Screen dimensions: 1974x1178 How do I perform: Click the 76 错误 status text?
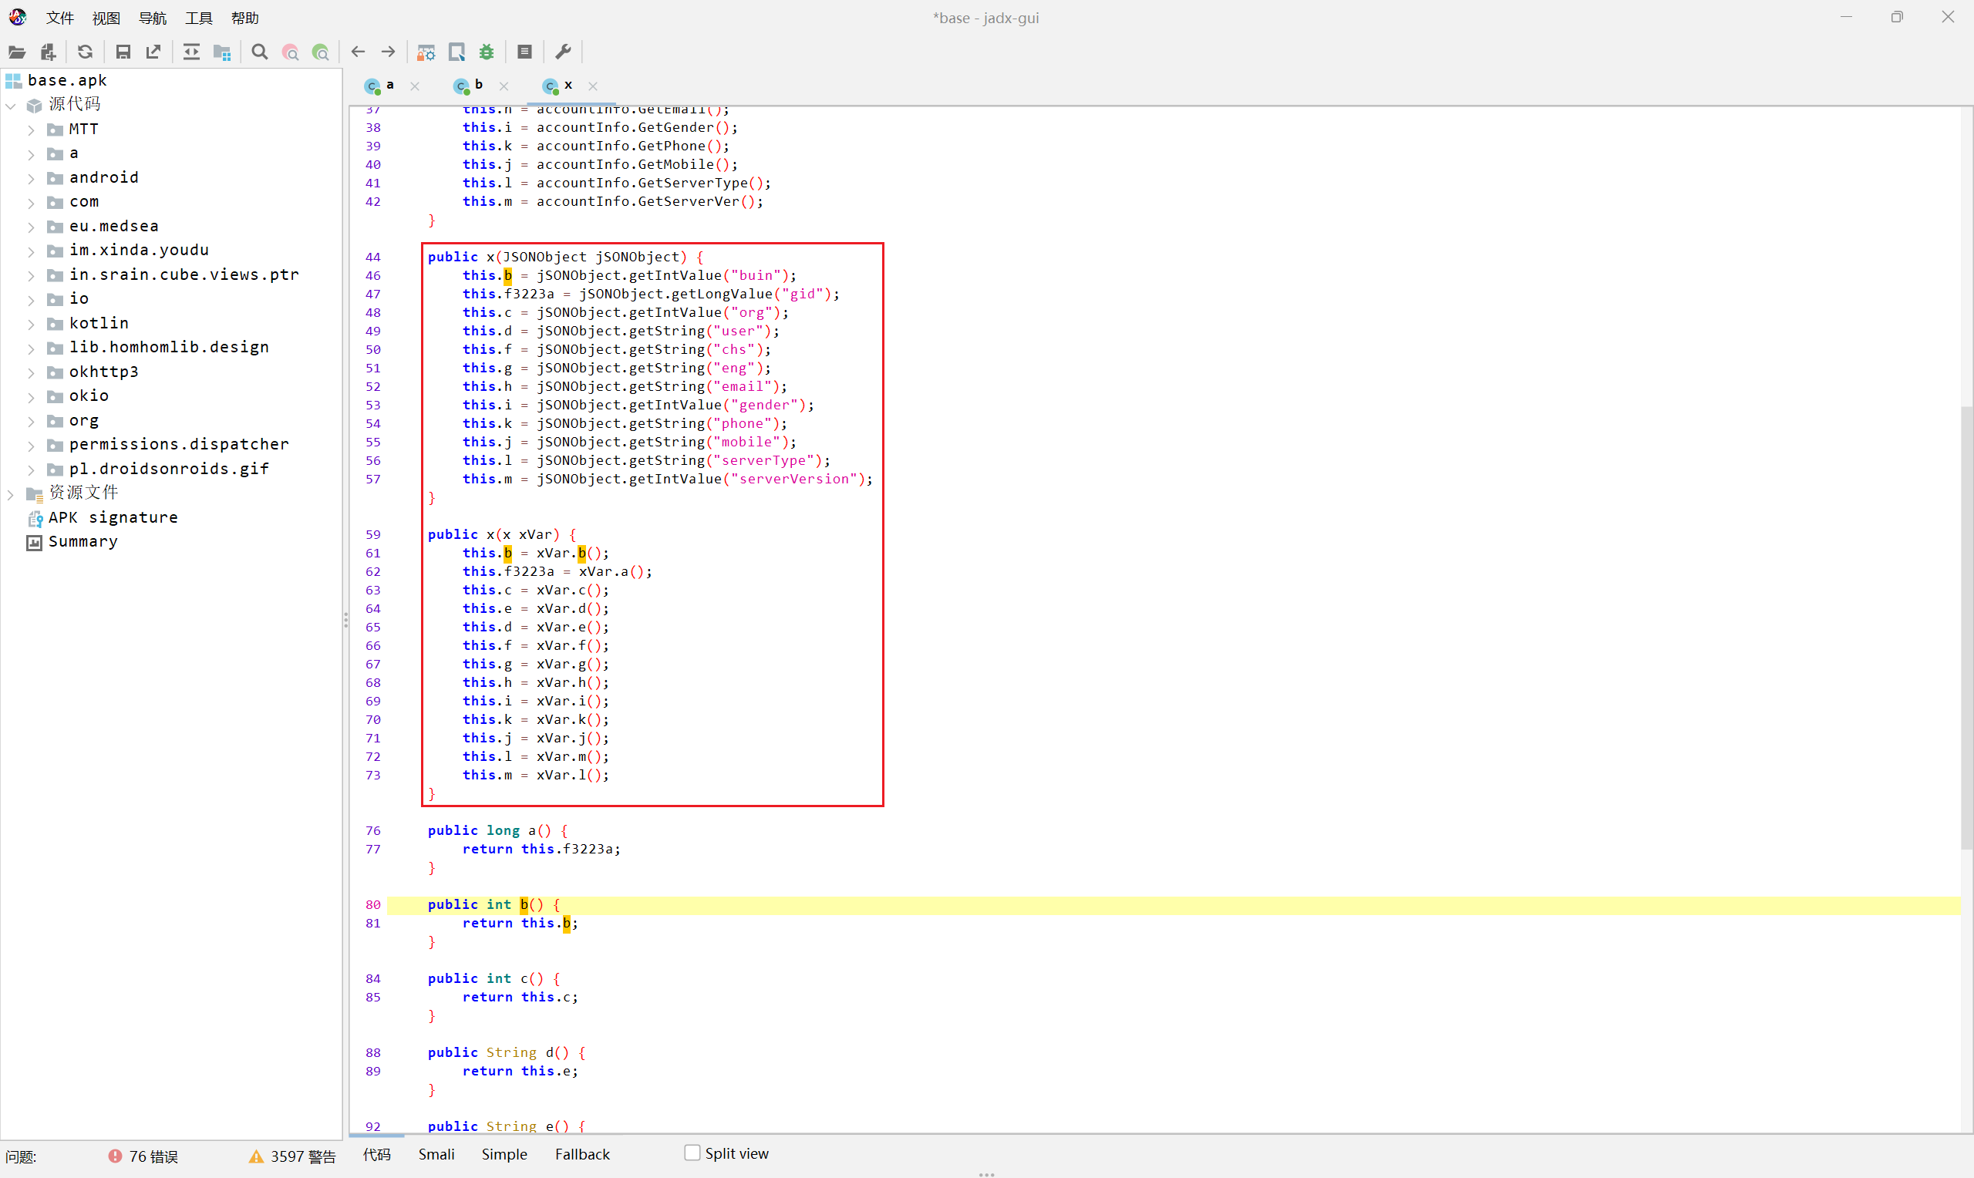point(153,1156)
